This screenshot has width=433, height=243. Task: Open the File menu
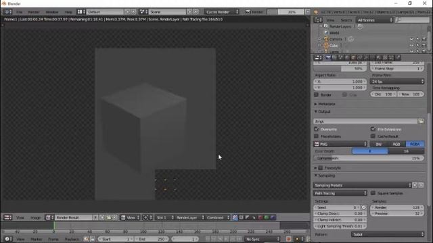coord(19,12)
